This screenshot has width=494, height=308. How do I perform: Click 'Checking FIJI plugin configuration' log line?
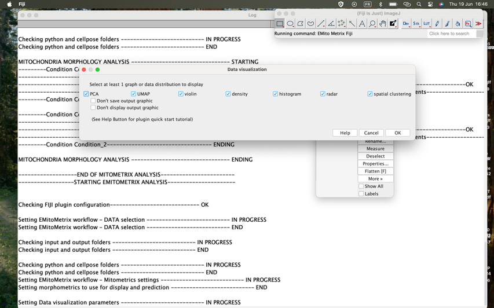(x=114, y=205)
